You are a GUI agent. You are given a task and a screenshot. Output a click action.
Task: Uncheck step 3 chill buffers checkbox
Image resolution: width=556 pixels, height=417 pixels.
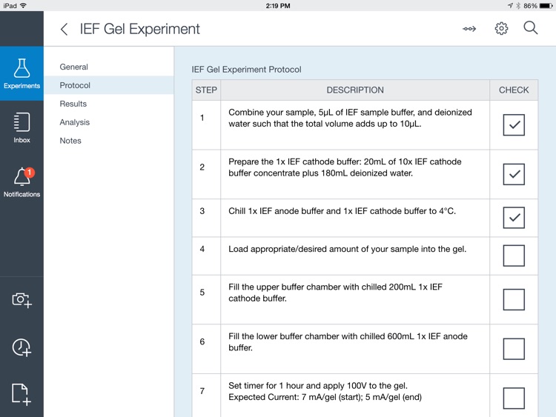pos(514,218)
